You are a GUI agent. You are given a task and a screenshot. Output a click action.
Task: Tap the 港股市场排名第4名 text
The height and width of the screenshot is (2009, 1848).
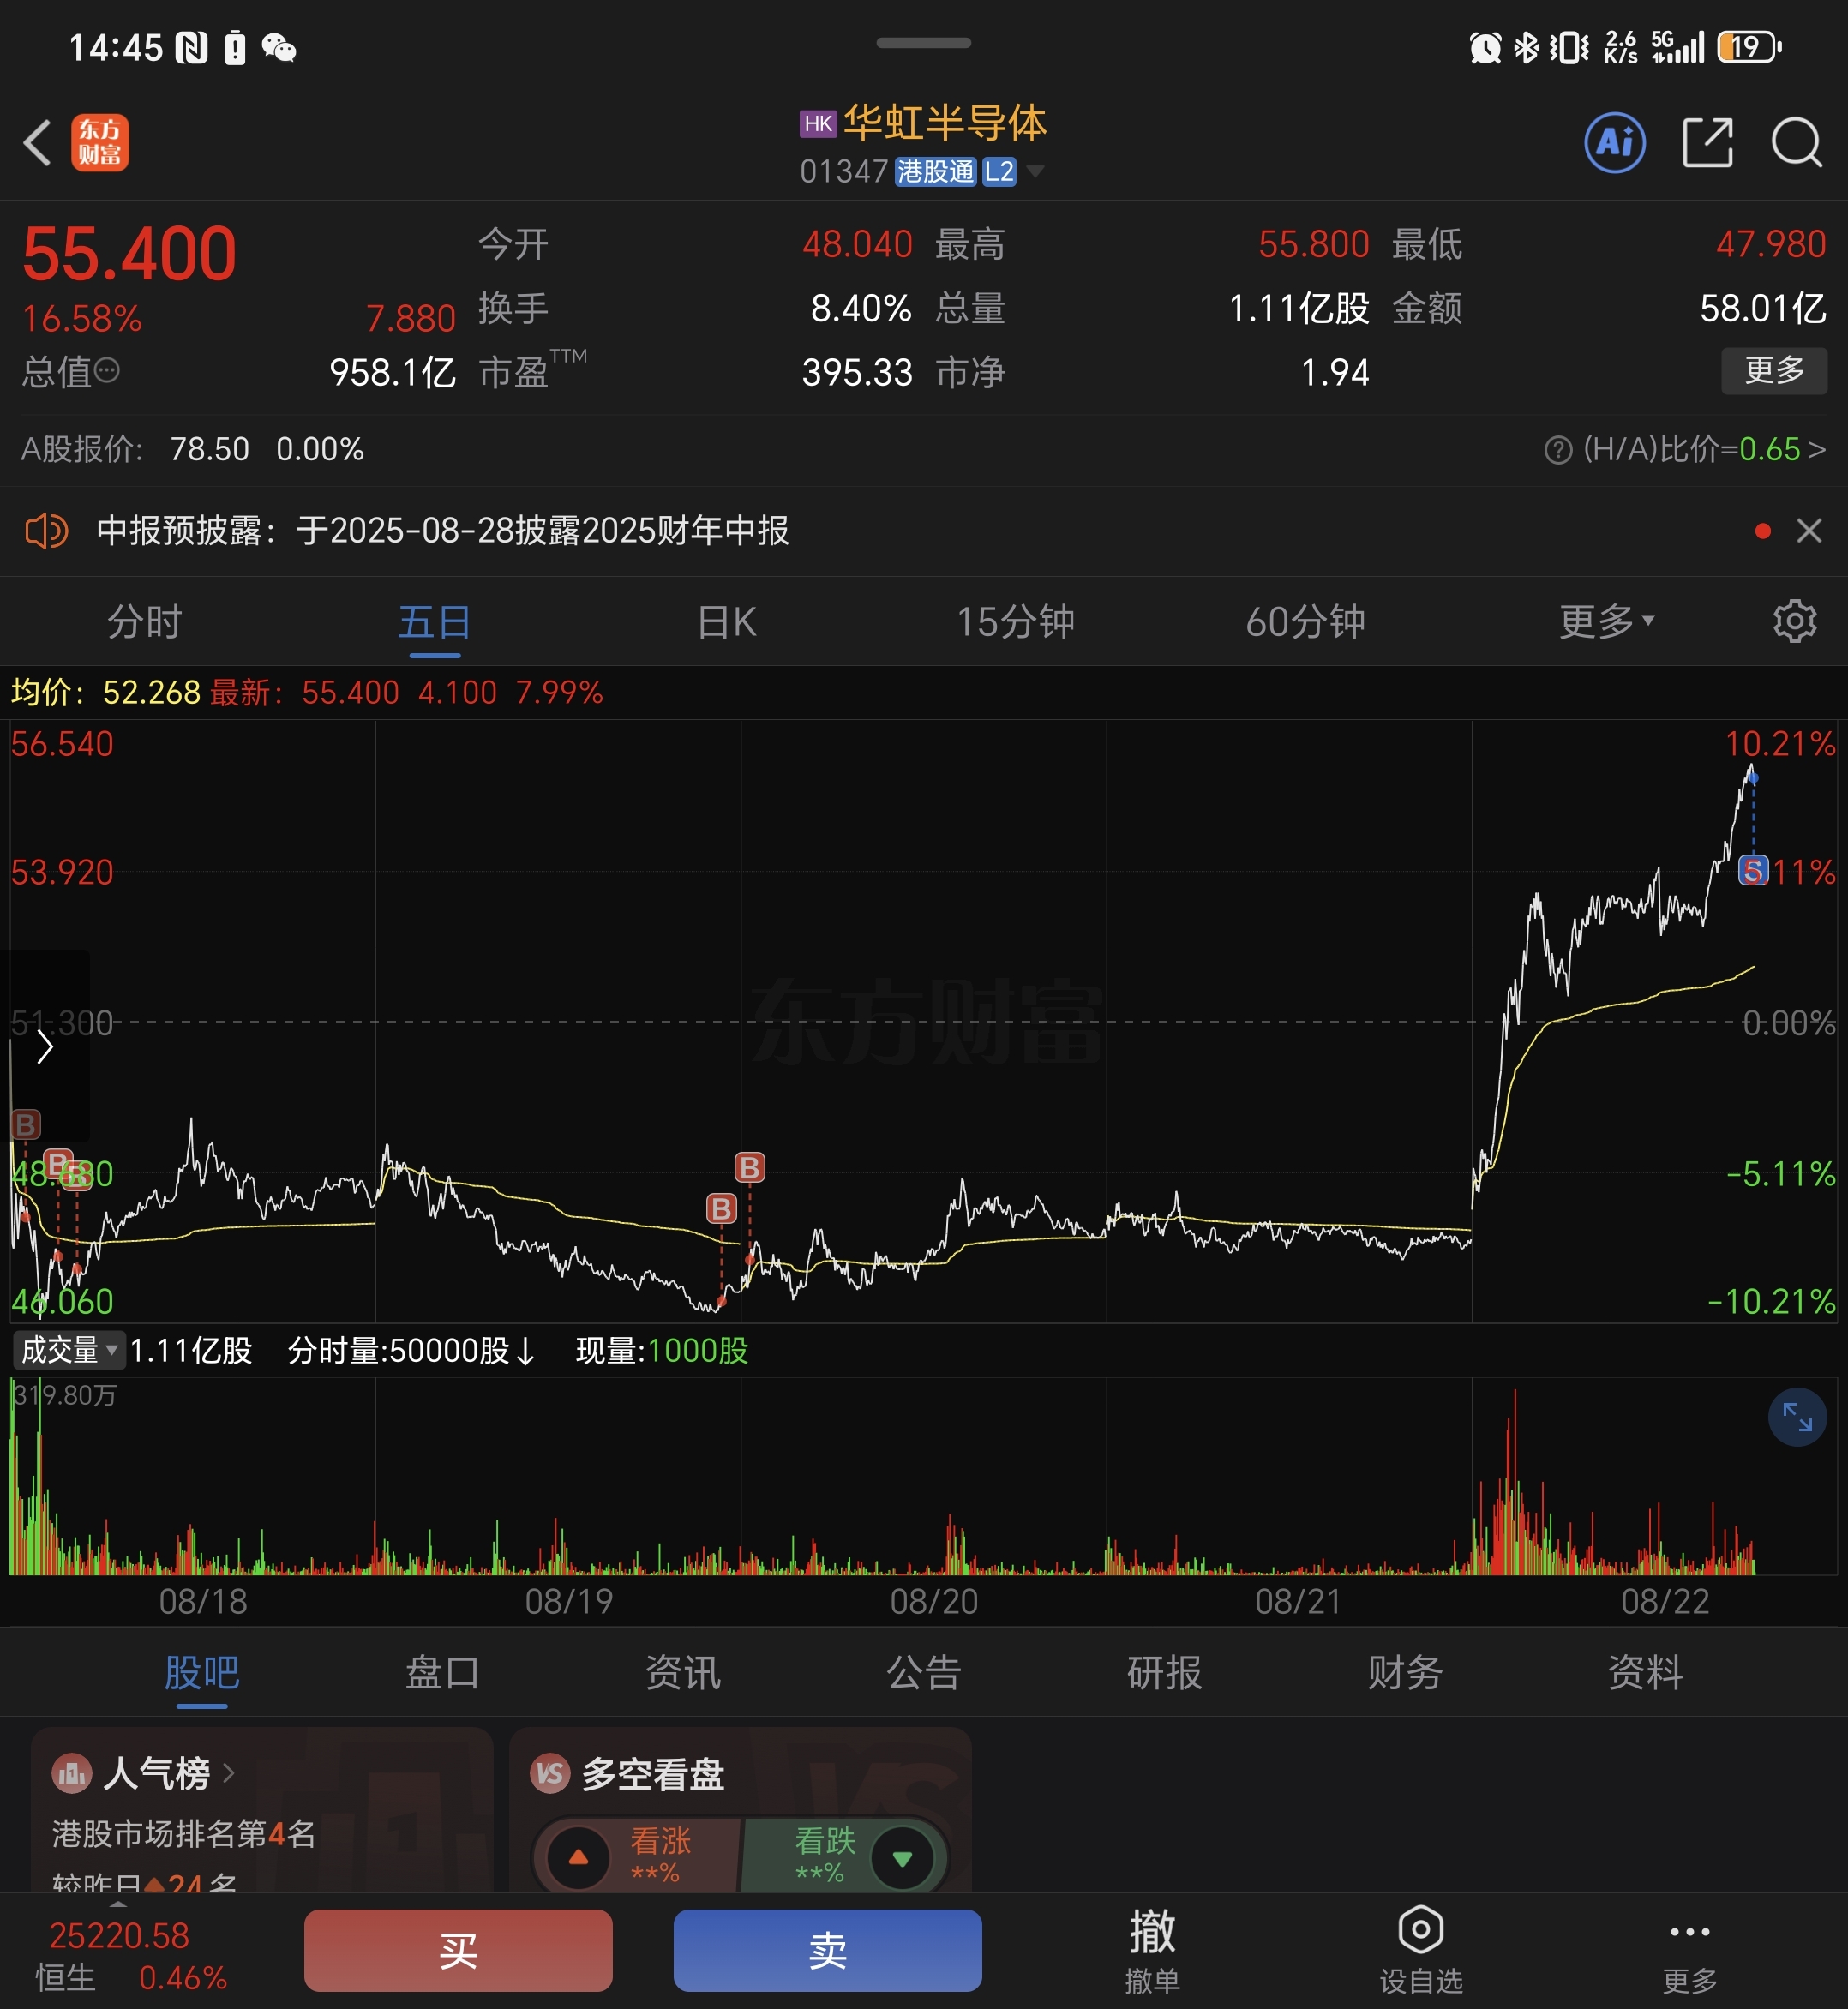[184, 1833]
